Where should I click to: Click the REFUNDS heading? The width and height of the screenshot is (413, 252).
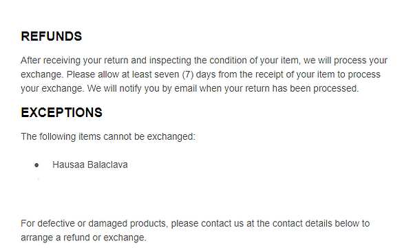(52, 36)
